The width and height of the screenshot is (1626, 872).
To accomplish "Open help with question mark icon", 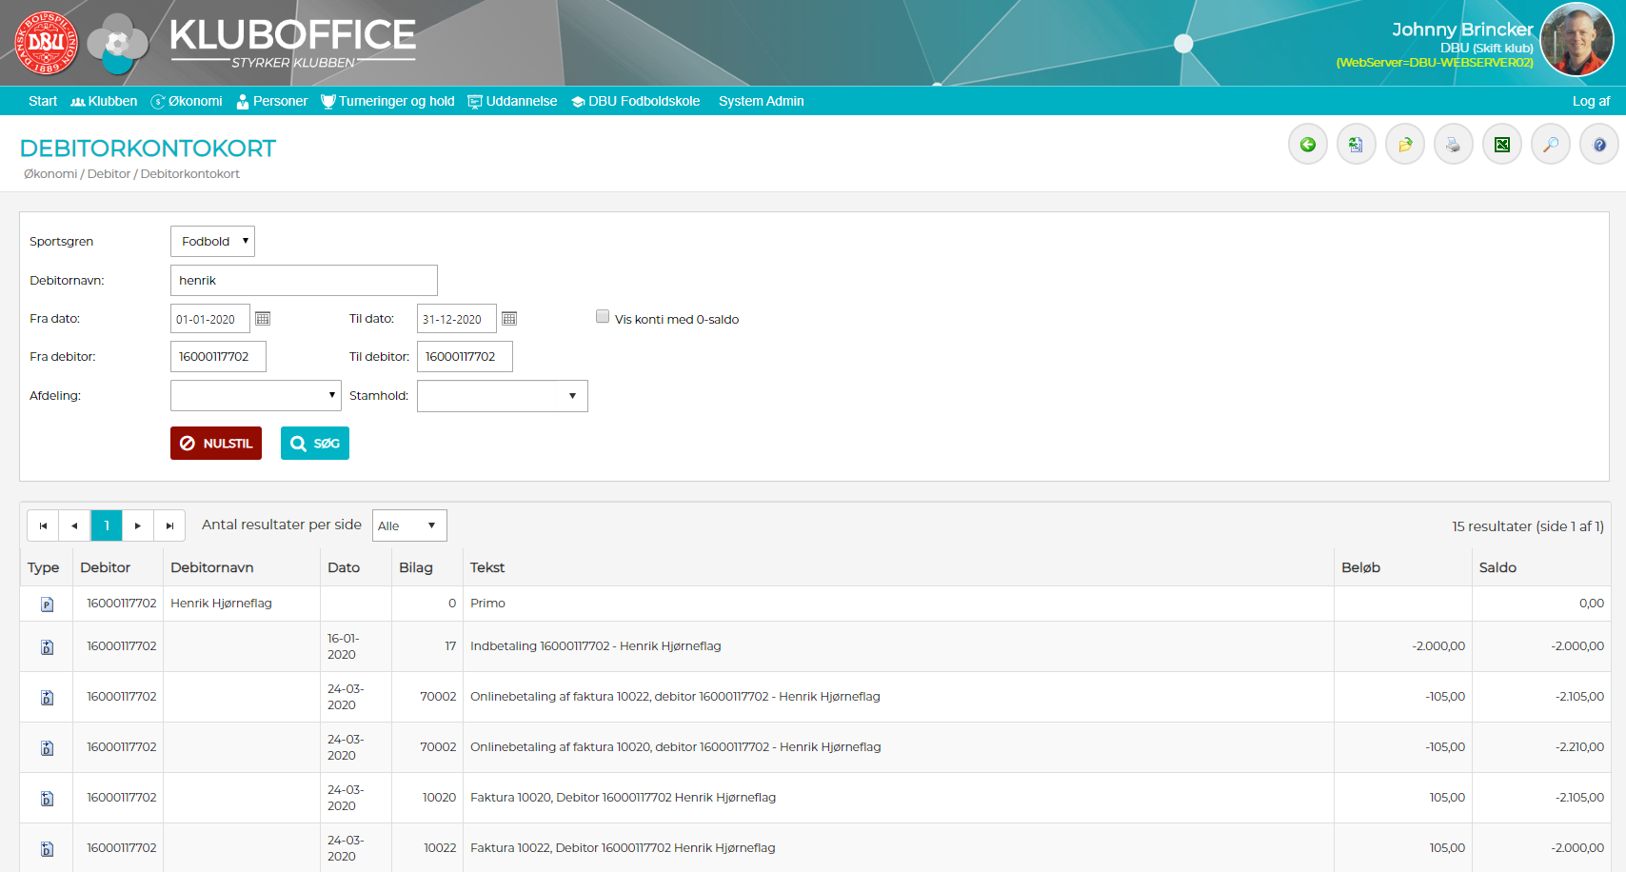I will [1598, 145].
